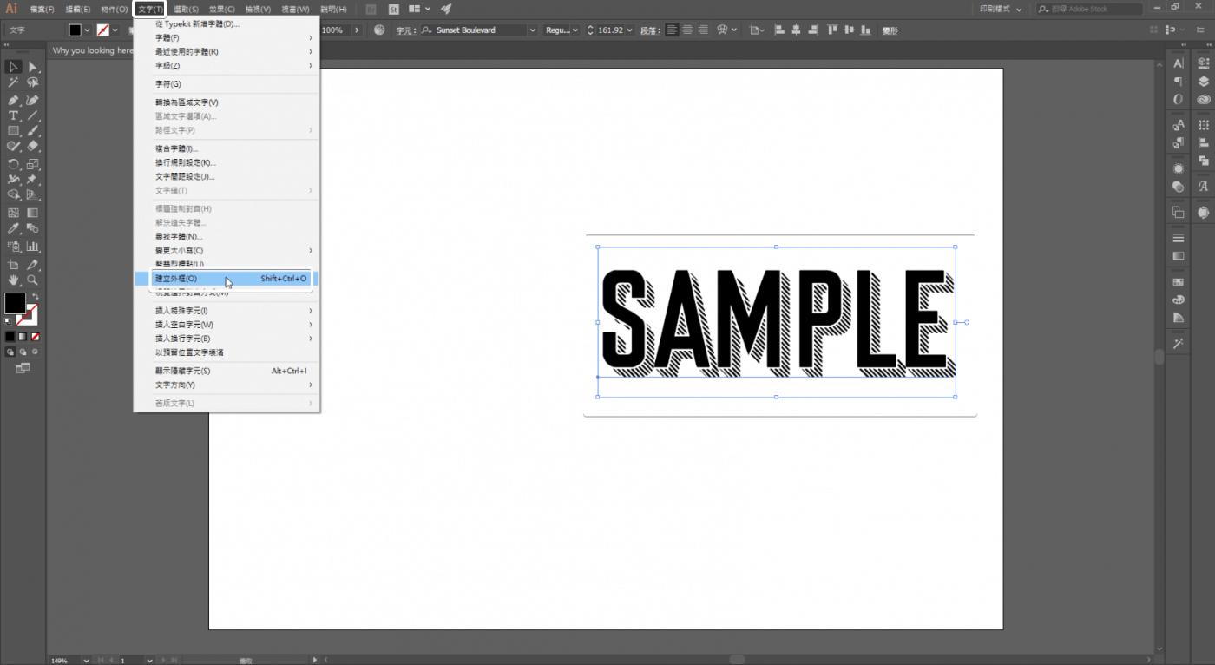Select the Eyedropper tool
This screenshot has height=665, width=1215.
point(14,228)
